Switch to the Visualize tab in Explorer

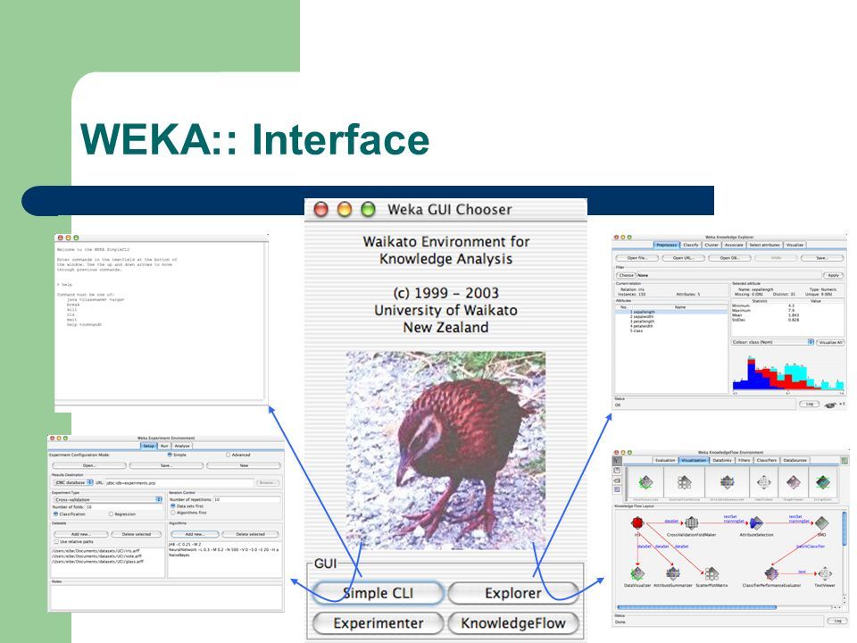tap(795, 245)
